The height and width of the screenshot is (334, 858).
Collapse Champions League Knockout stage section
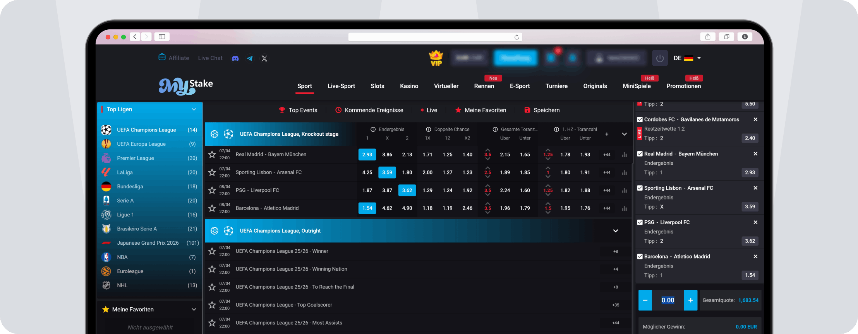tap(624, 134)
